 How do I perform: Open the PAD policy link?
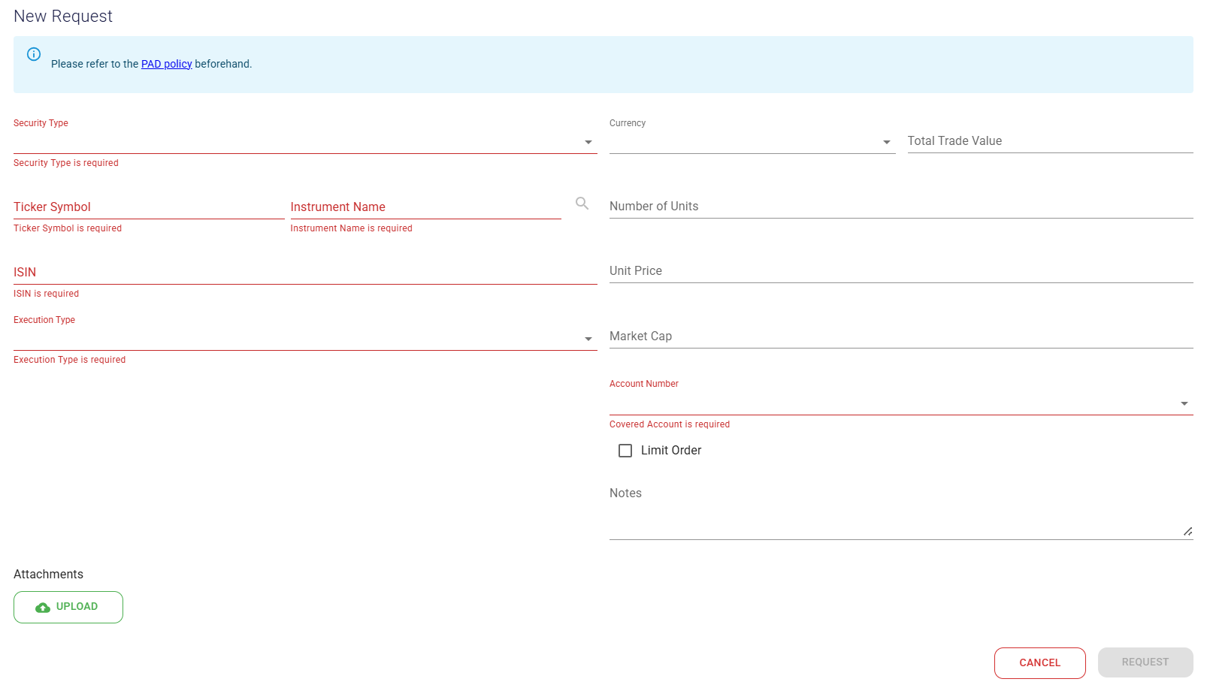coord(166,65)
